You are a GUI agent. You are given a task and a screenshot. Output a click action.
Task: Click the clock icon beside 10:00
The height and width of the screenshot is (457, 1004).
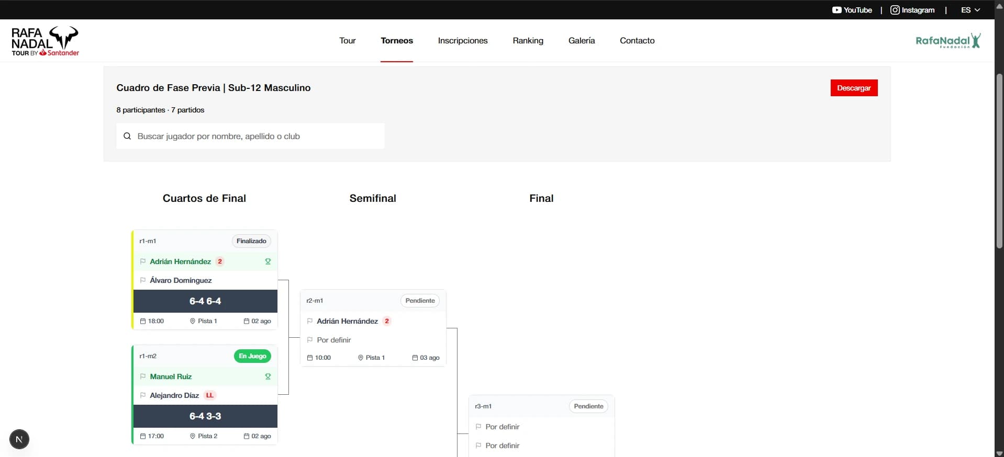point(310,358)
